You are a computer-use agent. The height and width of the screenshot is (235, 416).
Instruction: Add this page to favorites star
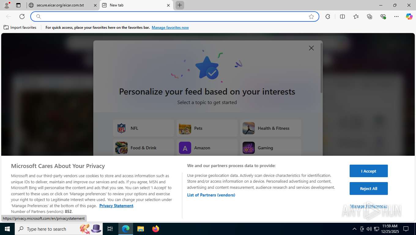coord(311,17)
